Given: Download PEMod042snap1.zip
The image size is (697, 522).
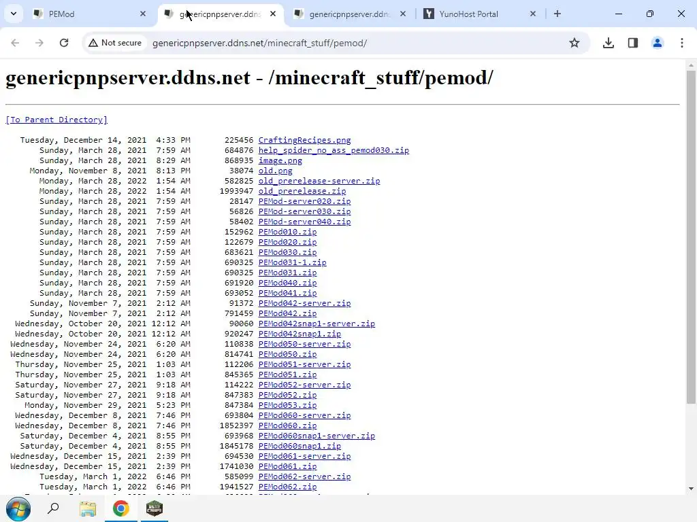Looking at the screenshot, I should click(299, 334).
